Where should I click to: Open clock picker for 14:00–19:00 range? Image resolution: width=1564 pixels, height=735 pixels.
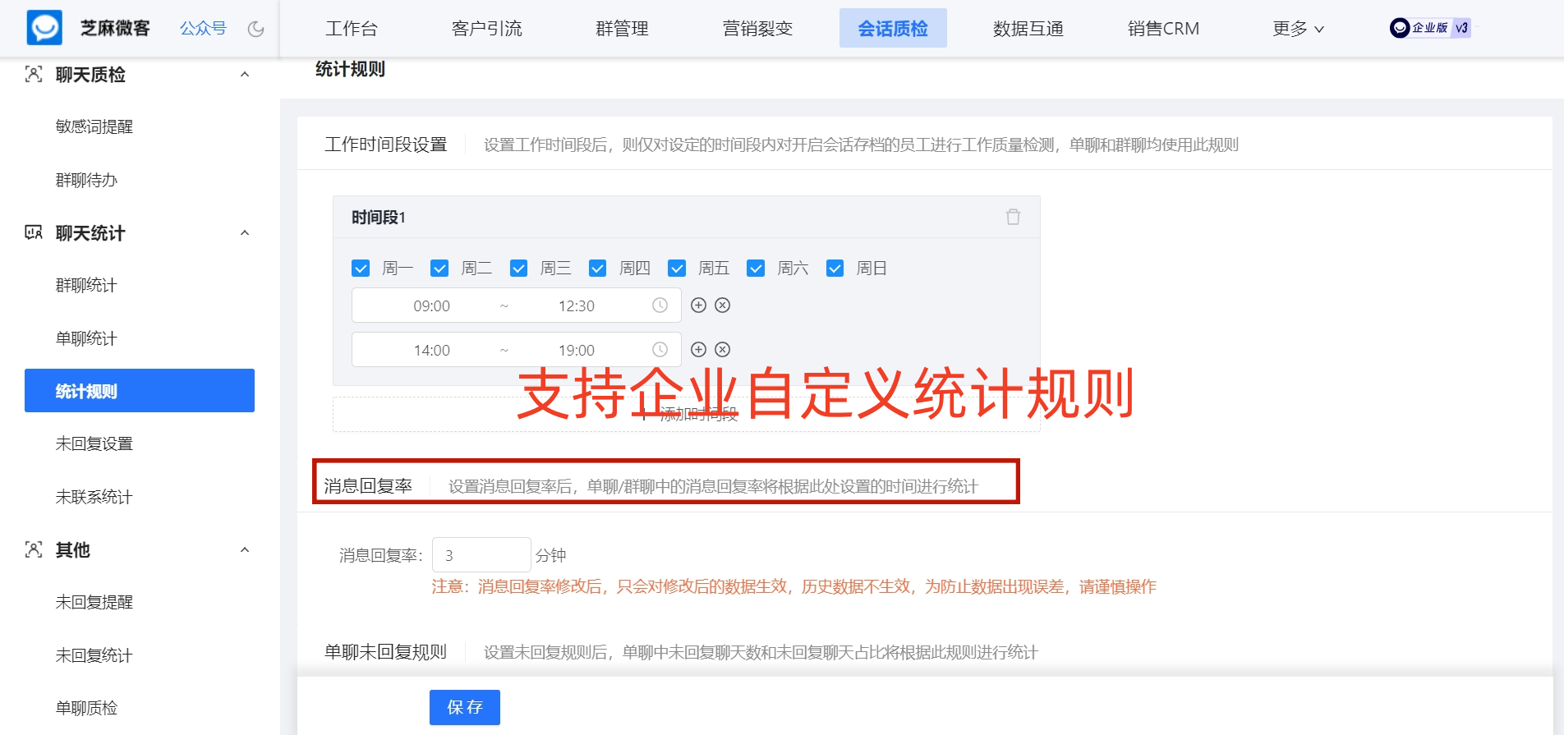[660, 350]
